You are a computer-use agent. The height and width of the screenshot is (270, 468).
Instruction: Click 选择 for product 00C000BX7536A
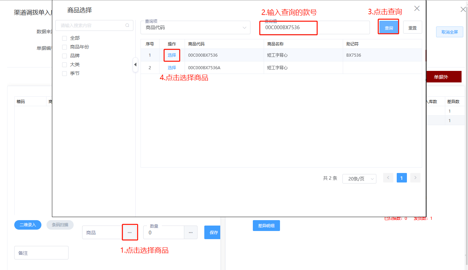pos(172,67)
